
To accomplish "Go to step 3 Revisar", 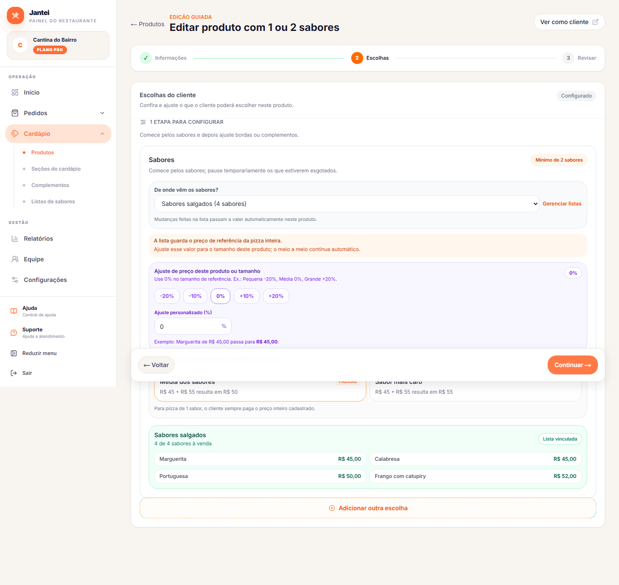I will pyautogui.click(x=579, y=58).
